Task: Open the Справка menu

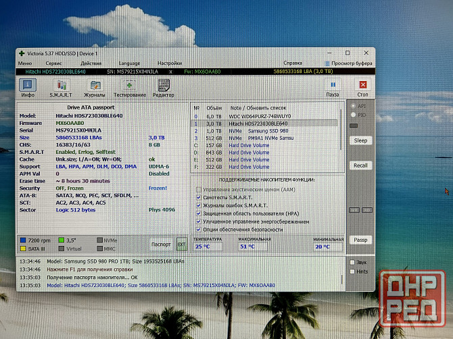Action: pos(293,63)
